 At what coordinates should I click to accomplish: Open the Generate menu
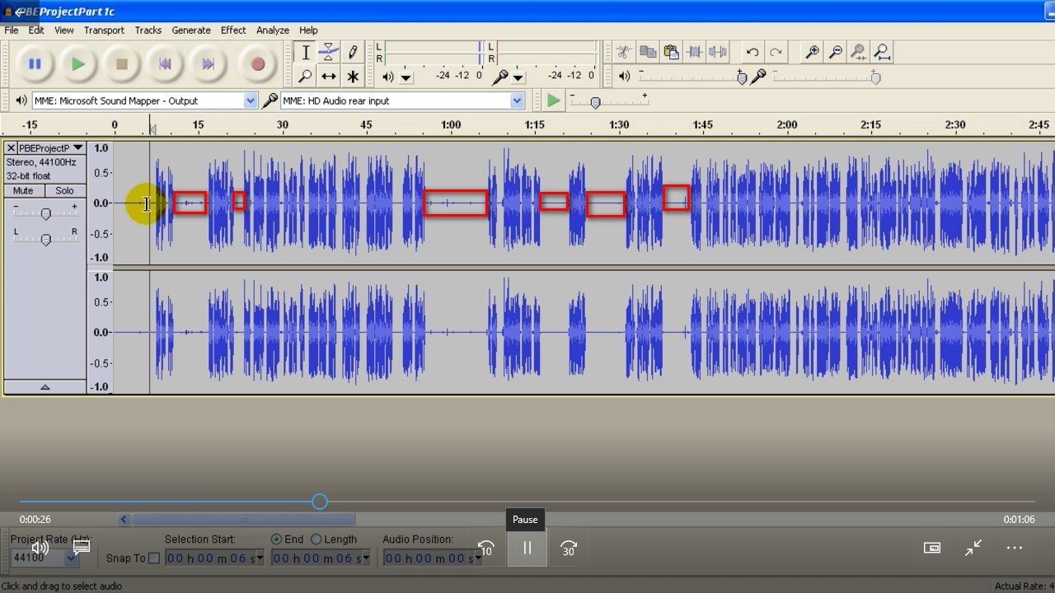pos(191,30)
